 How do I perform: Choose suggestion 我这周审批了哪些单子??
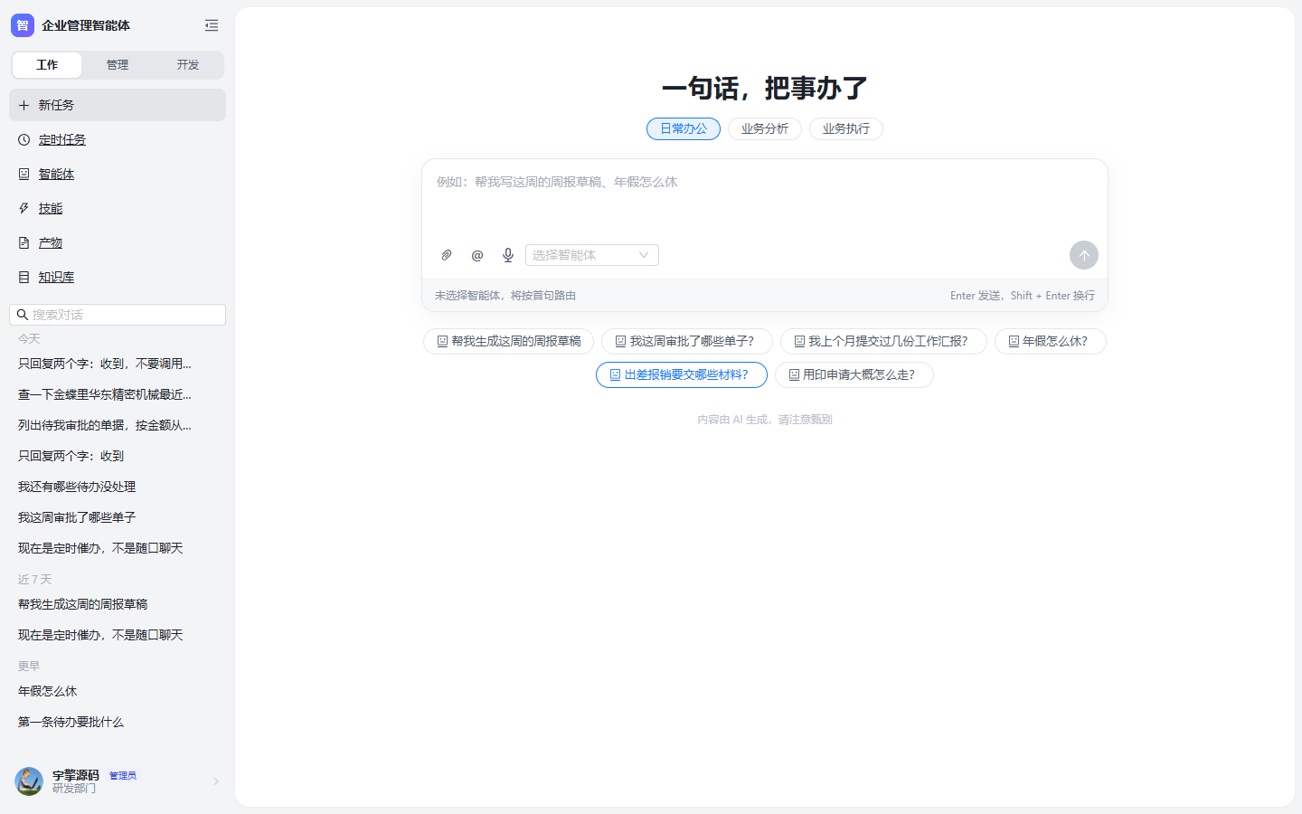pos(687,341)
